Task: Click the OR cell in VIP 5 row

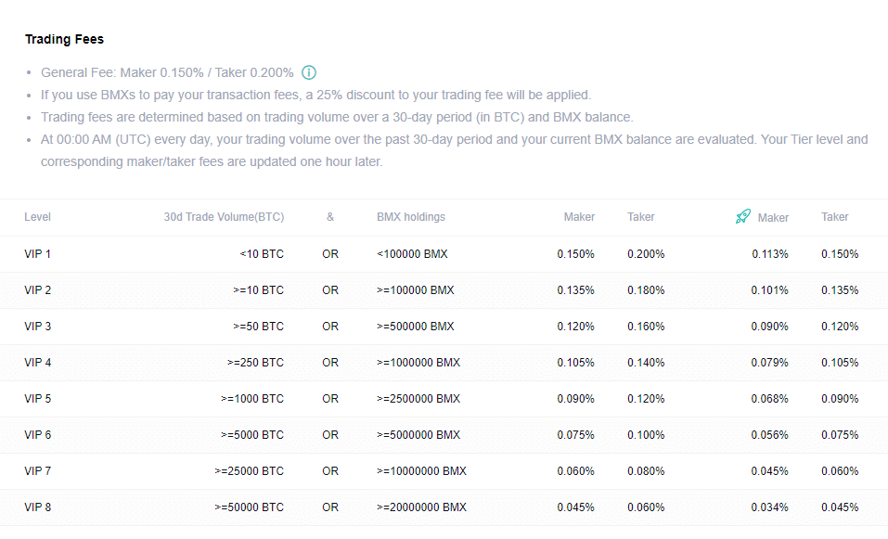Action: [x=330, y=399]
